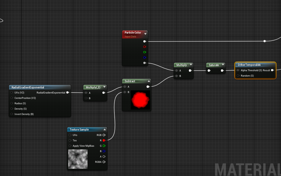Click Texture Sample UVs input pin
The width and height of the screenshot is (281, 176).
point(70,135)
